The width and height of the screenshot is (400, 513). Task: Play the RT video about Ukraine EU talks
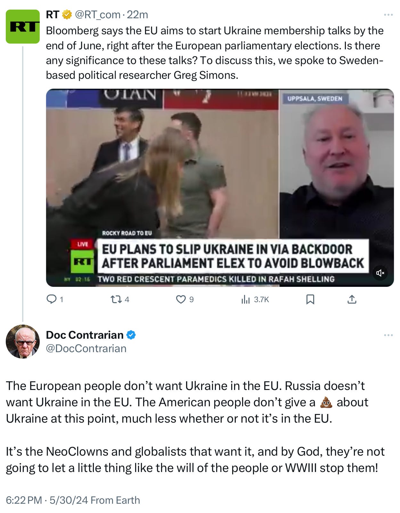coord(220,188)
